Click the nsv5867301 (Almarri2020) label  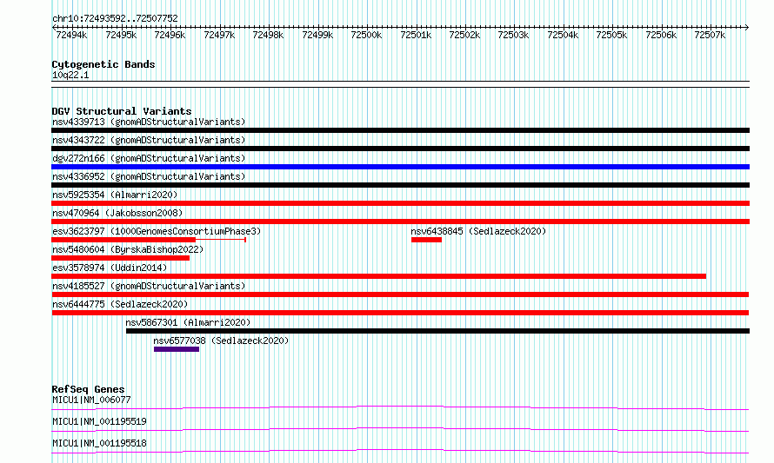tap(188, 322)
